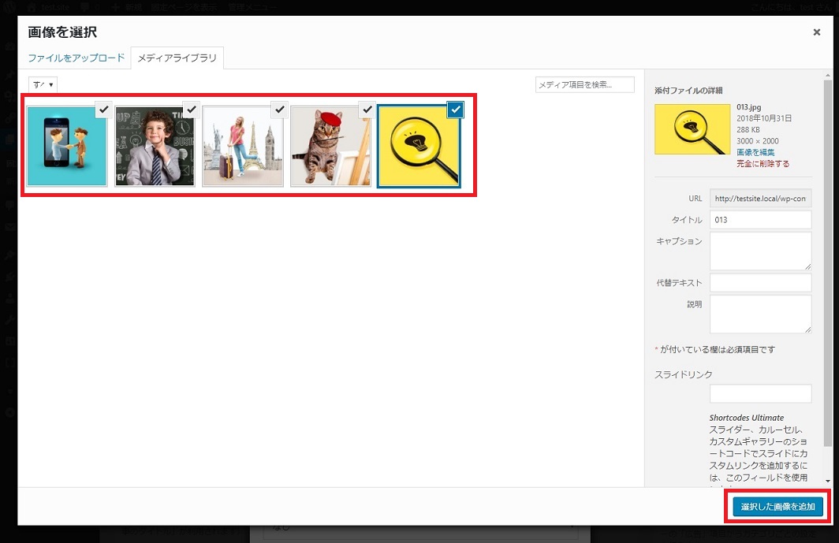
Task: Uncheck the cat image checkmark
Action: [367, 110]
